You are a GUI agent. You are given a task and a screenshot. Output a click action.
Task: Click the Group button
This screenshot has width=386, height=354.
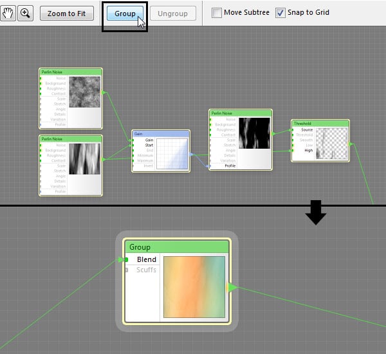(125, 13)
